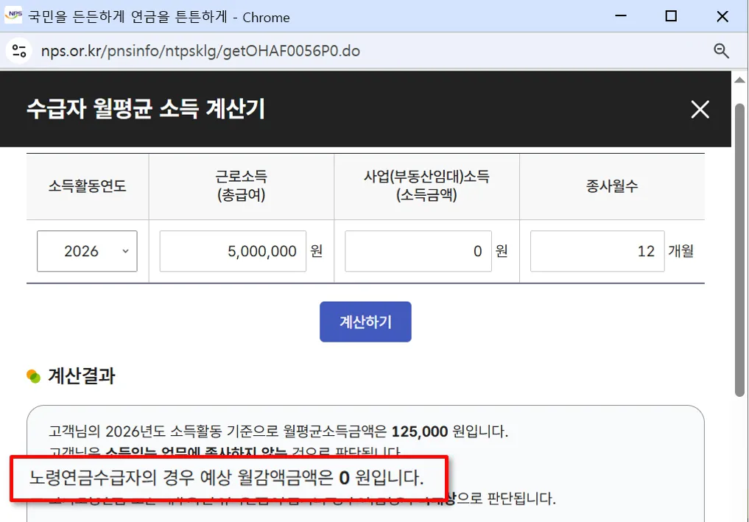749x522 pixels.
Task: Click the 사업소득 0 input field
Action: coord(418,251)
